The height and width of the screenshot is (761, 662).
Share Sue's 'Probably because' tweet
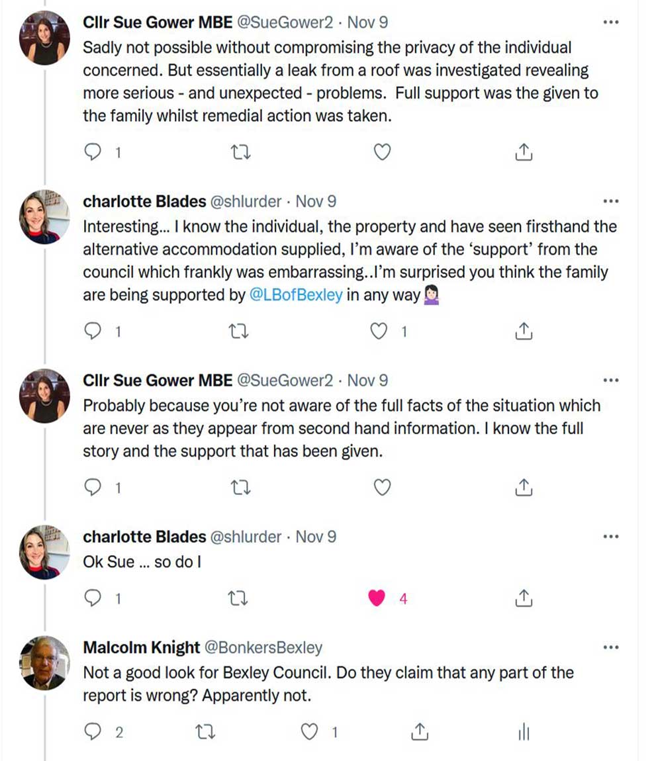[x=523, y=488]
